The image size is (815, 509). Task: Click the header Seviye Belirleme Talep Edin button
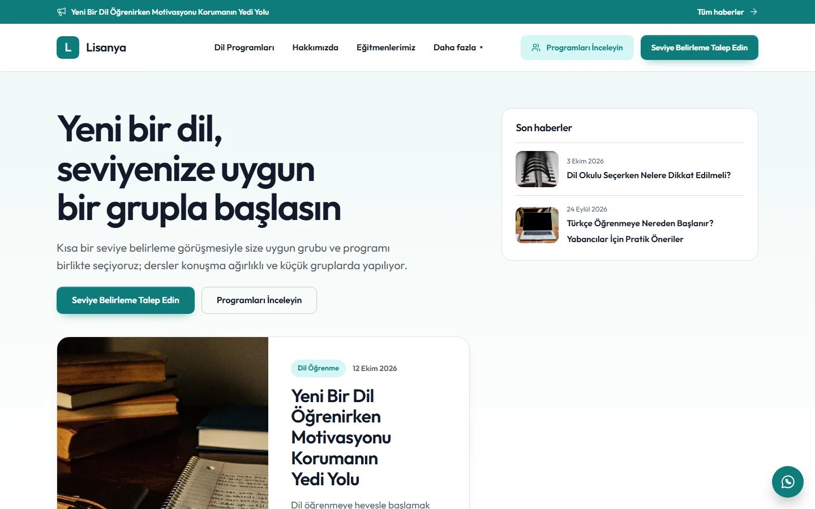[700, 48]
